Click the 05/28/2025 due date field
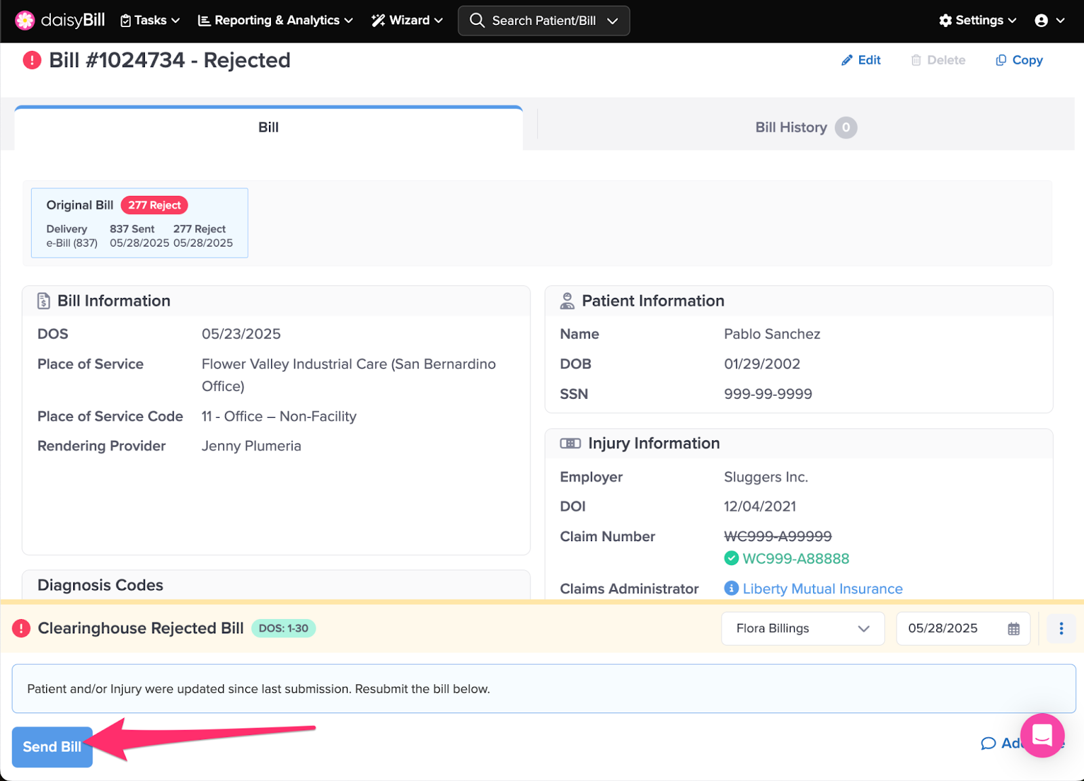The width and height of the screenshot is (1084, 781). [963, 629]
